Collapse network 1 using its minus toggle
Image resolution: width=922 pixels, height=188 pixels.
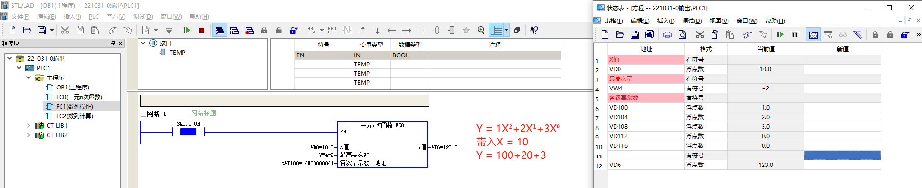143,114
